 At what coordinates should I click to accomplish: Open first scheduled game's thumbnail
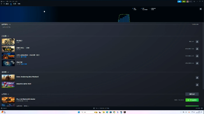click(8, 42)
